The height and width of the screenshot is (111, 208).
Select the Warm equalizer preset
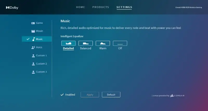pyautogui.click(x=103, y=43)
